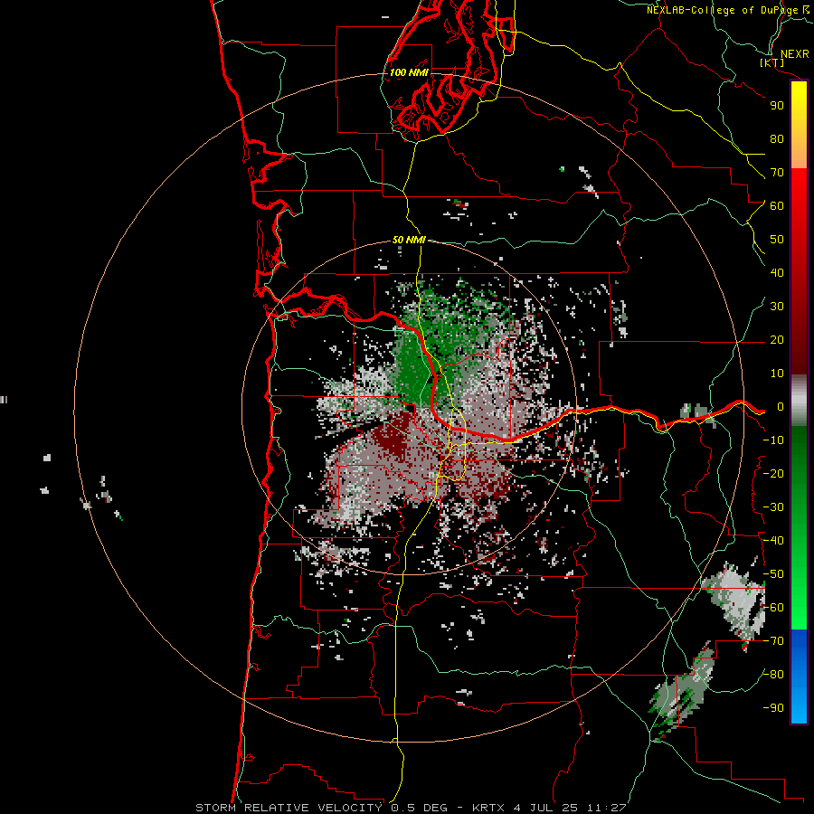Click the gray zero-velocity segment of the color bar
The height and width of the screenshot is (814, 814).
click(x=799, y=401)
